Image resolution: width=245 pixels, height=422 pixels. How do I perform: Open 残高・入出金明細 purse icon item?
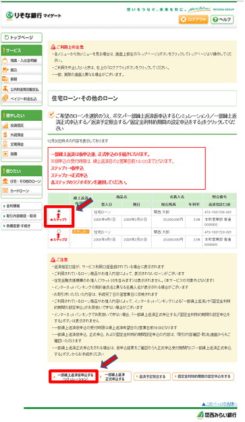coord(22,61)
